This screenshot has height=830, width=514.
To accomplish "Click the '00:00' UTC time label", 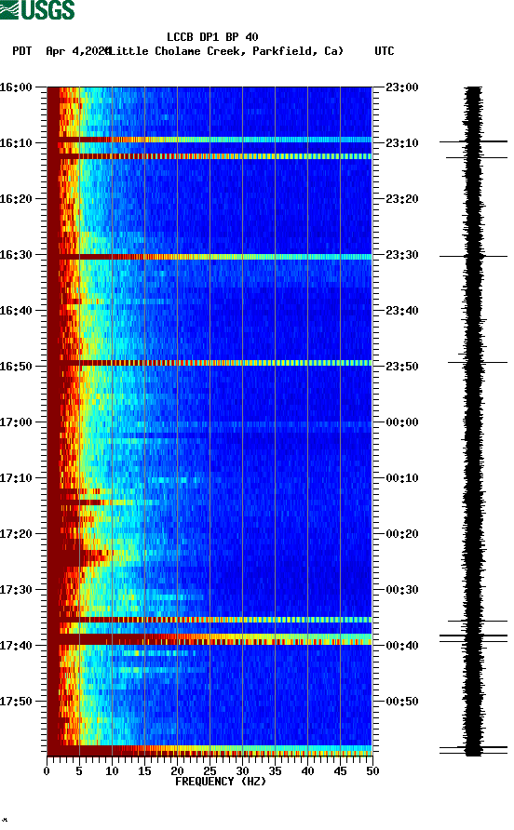I will coord(402,422).
